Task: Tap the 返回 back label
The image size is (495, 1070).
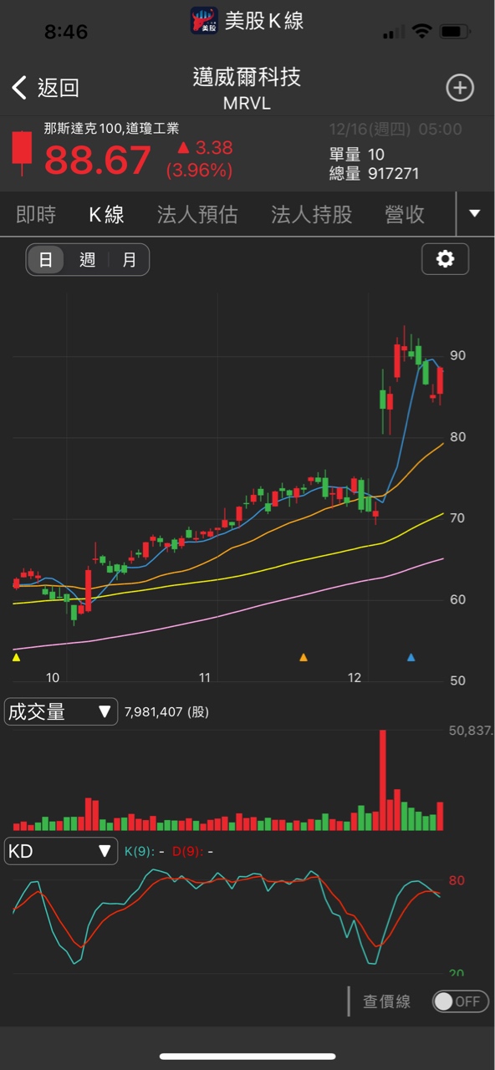Action: pos(58,88)
